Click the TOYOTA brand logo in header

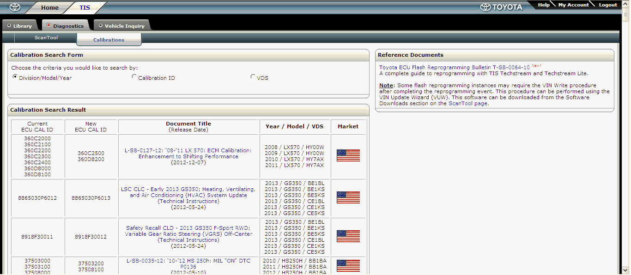[501, 7]
